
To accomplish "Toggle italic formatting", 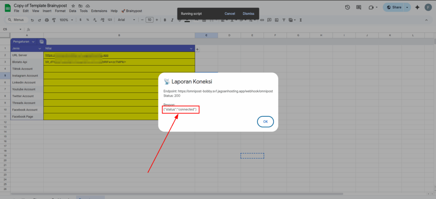I will pos(172,20).
